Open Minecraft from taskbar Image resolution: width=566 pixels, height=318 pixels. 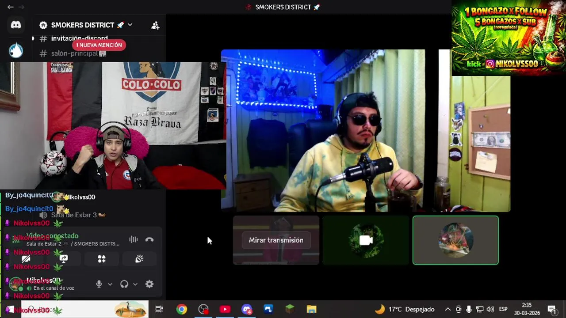(290, 309)
